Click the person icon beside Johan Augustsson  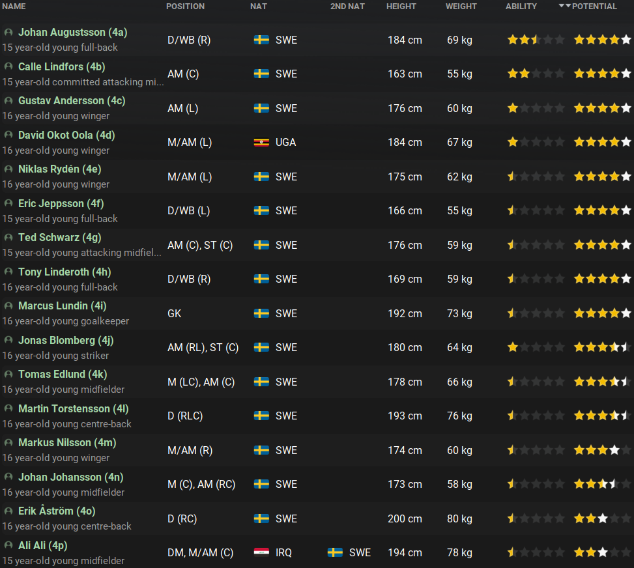pyautogui.click(x=8, y=33)
